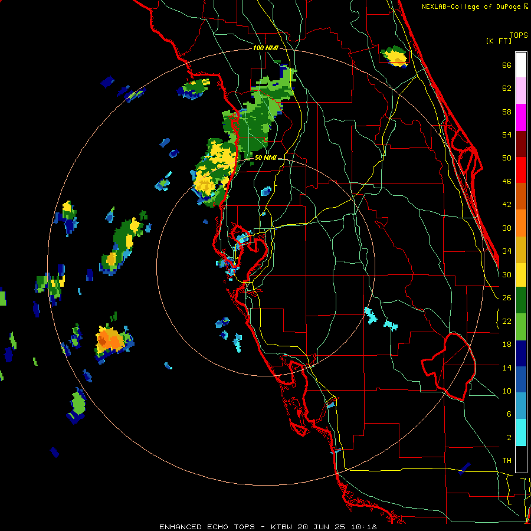This screenshot has height=531, width=531.
Task: Select the 46 scale value
Action: point(507,182)
